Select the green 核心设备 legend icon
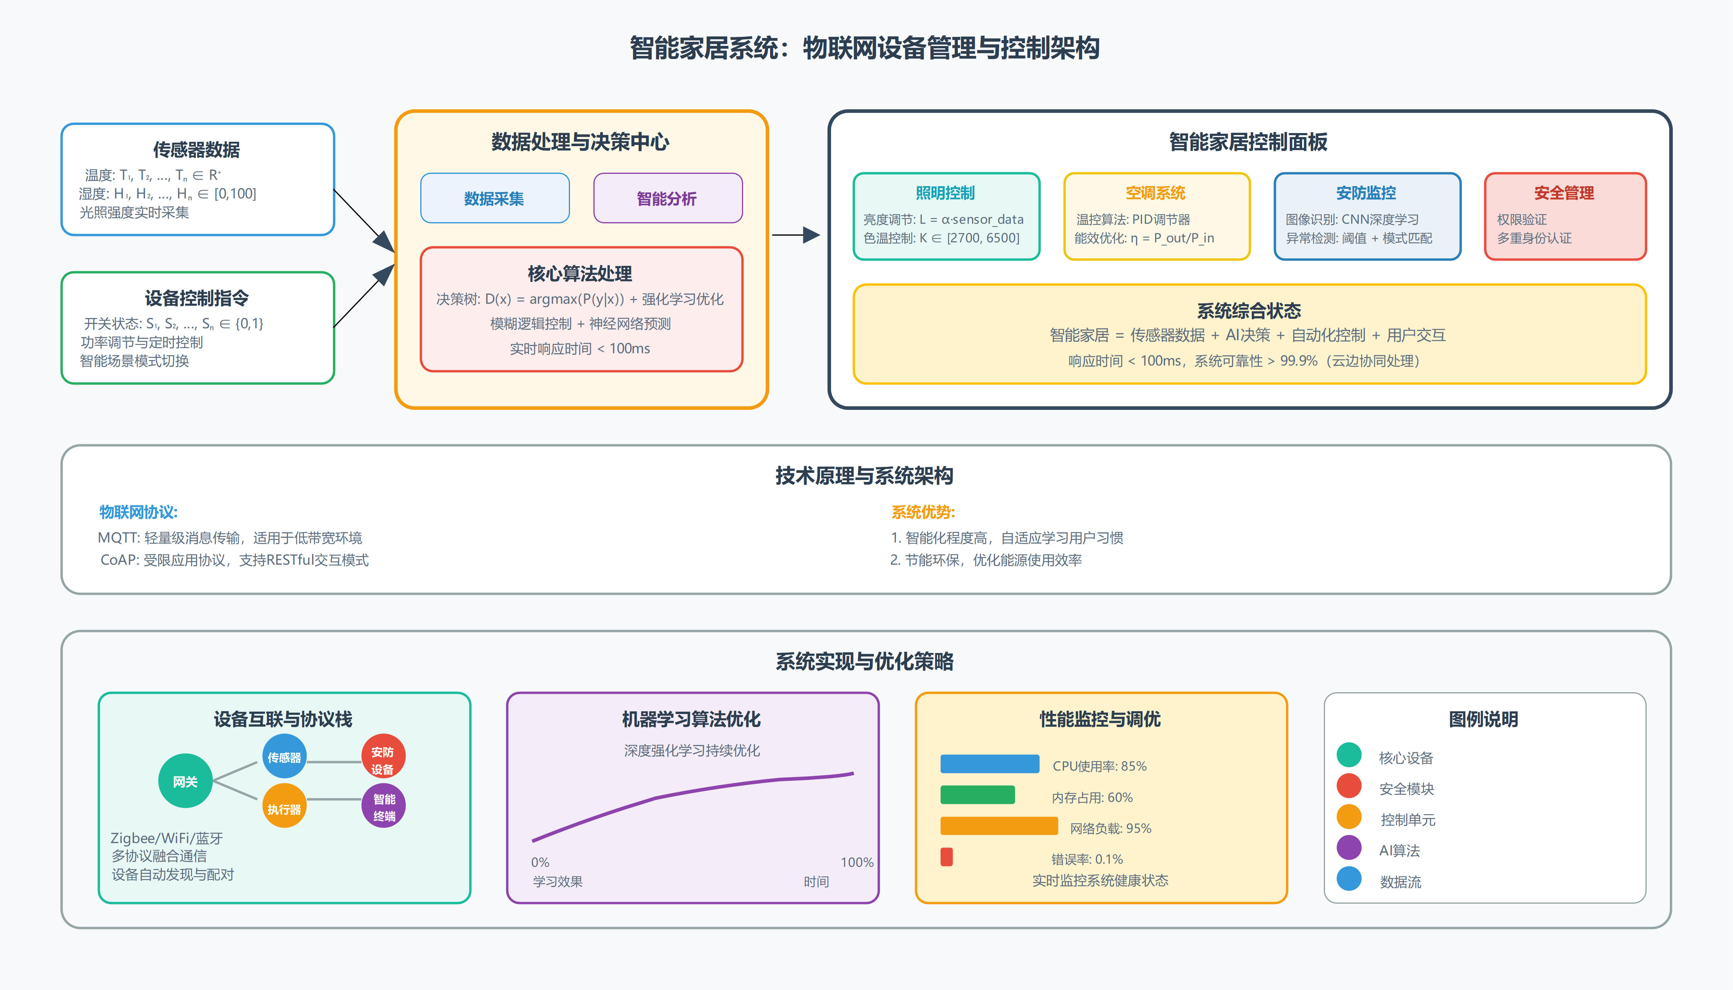Viewport: 1733px width, 990px height. tap(1349, 755)
